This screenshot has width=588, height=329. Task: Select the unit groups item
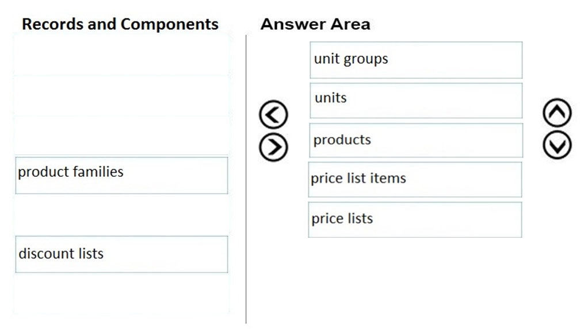pos(416,60)
